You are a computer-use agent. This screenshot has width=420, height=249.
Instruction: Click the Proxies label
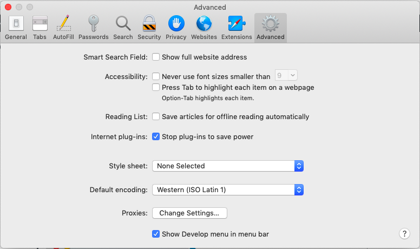point(135,213)
